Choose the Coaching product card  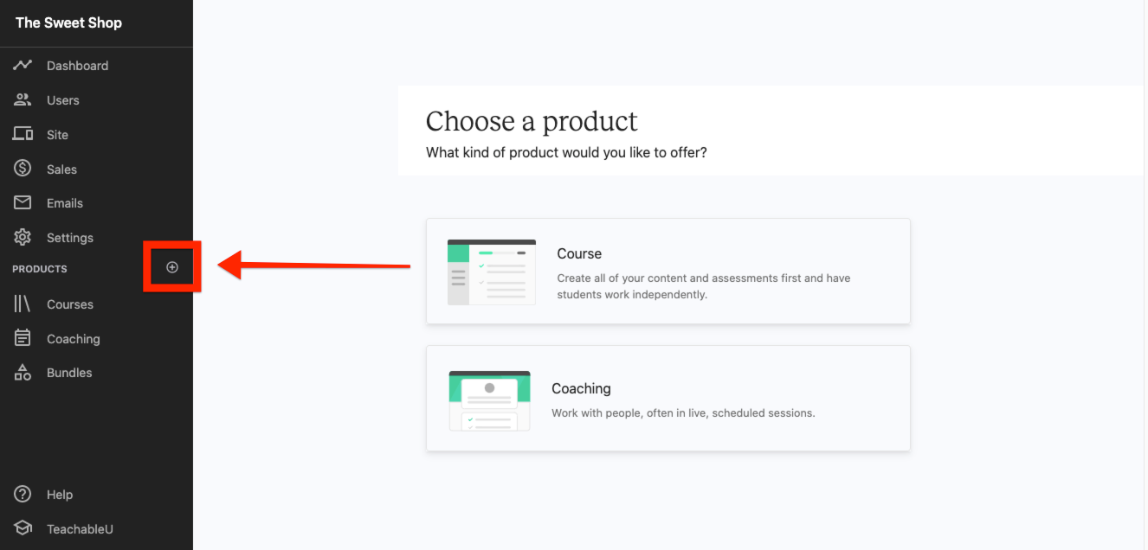click(x=668, y=398)
